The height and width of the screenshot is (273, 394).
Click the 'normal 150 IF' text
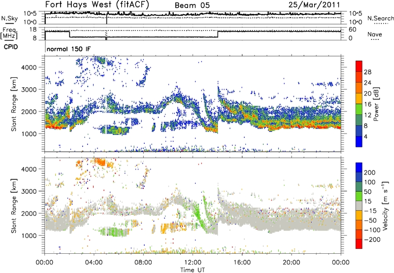point(68,49)
